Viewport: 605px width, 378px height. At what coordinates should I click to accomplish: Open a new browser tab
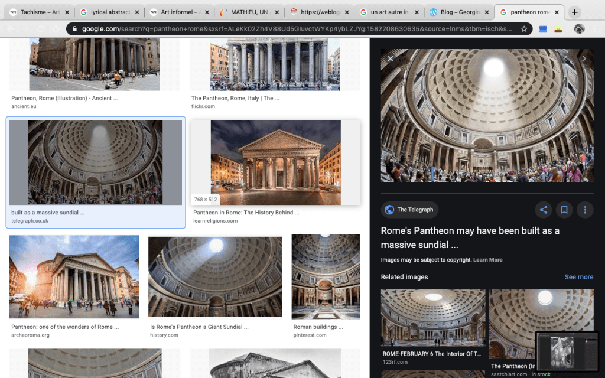[x=575, y=12]
